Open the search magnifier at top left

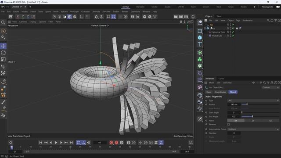(3, 22)
